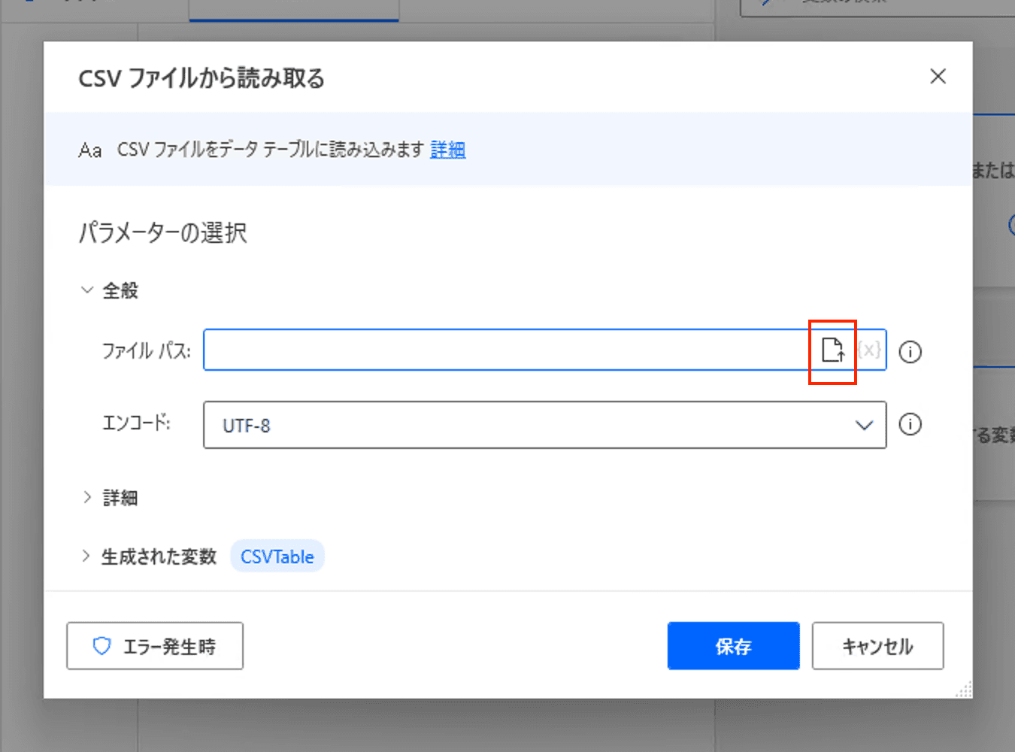Click the dialog title CSV ファイルから読み取る

pyautogui.click(x=201, y=78)
